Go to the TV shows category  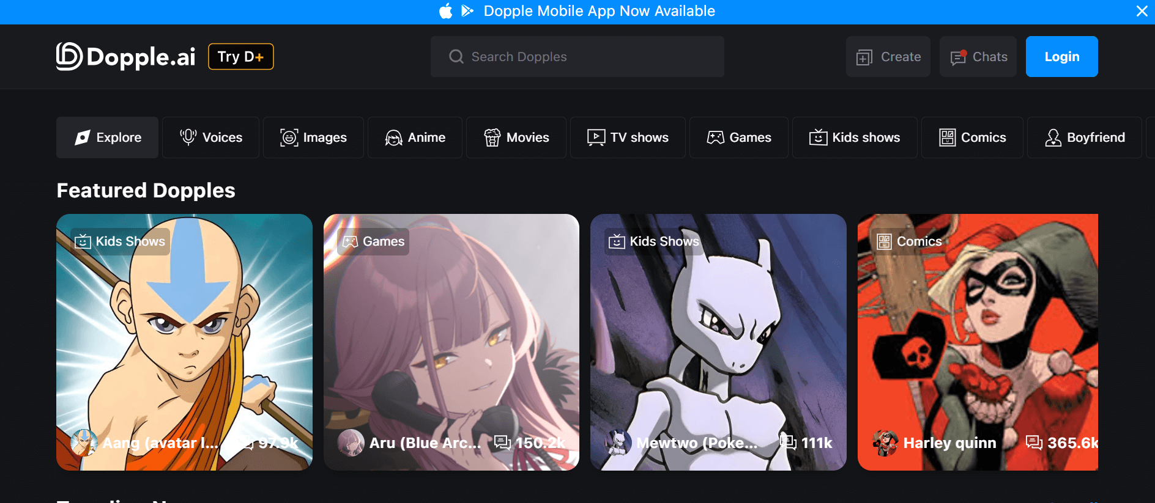pyautogui.click(x=628, y=138)
